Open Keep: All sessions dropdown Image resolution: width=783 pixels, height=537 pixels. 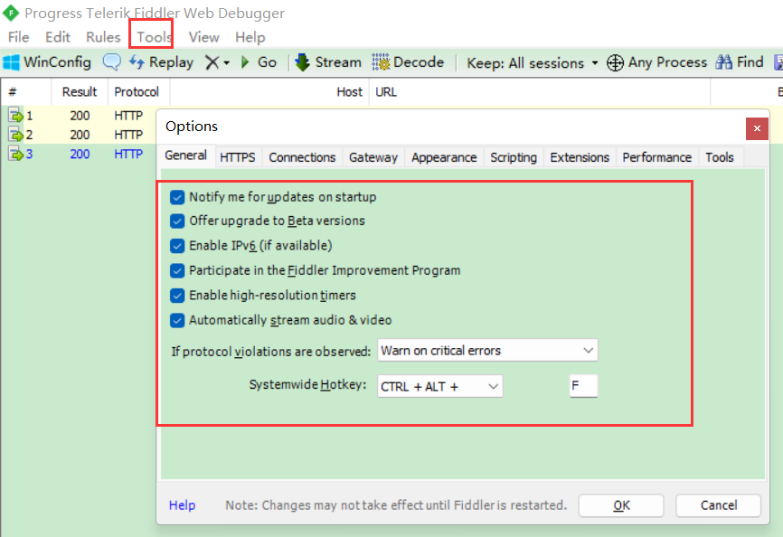tap(533, 63)
